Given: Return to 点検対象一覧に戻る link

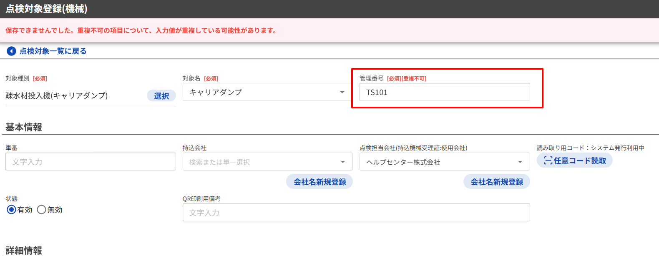Looking at the screenshot, I should point(53,51).
